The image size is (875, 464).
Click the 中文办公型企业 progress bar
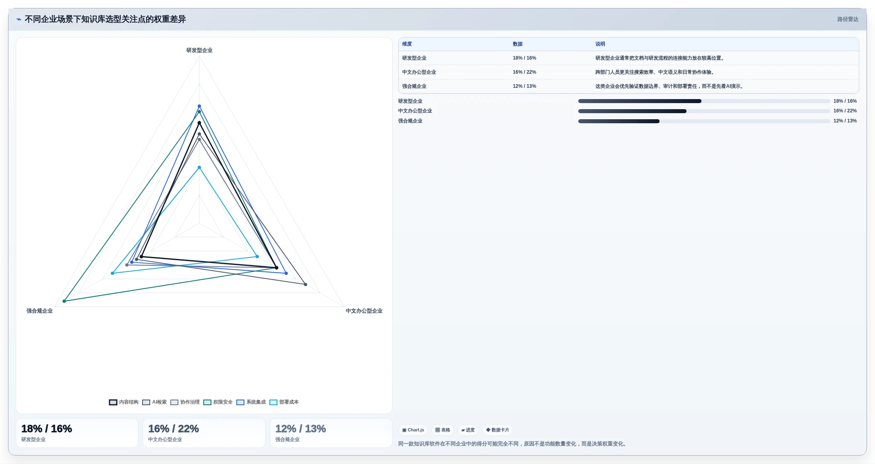tap(704, 111)
